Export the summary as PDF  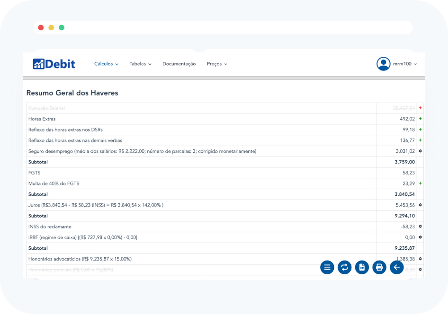pyautogui.click(x=362, y=267)
